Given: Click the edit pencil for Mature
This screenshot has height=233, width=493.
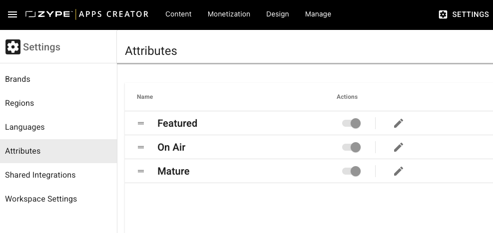Looking at the screenshot, I should pyautogui.click(x=399, y=171).
